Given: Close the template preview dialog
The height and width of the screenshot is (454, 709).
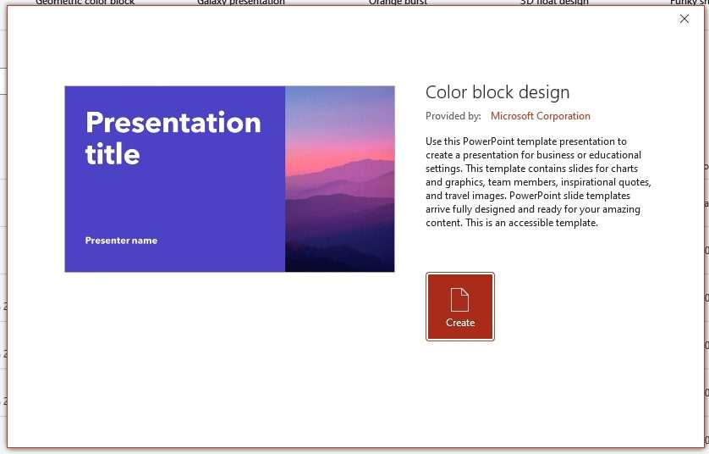Looking at the screenshot, I should click(684, 19).
